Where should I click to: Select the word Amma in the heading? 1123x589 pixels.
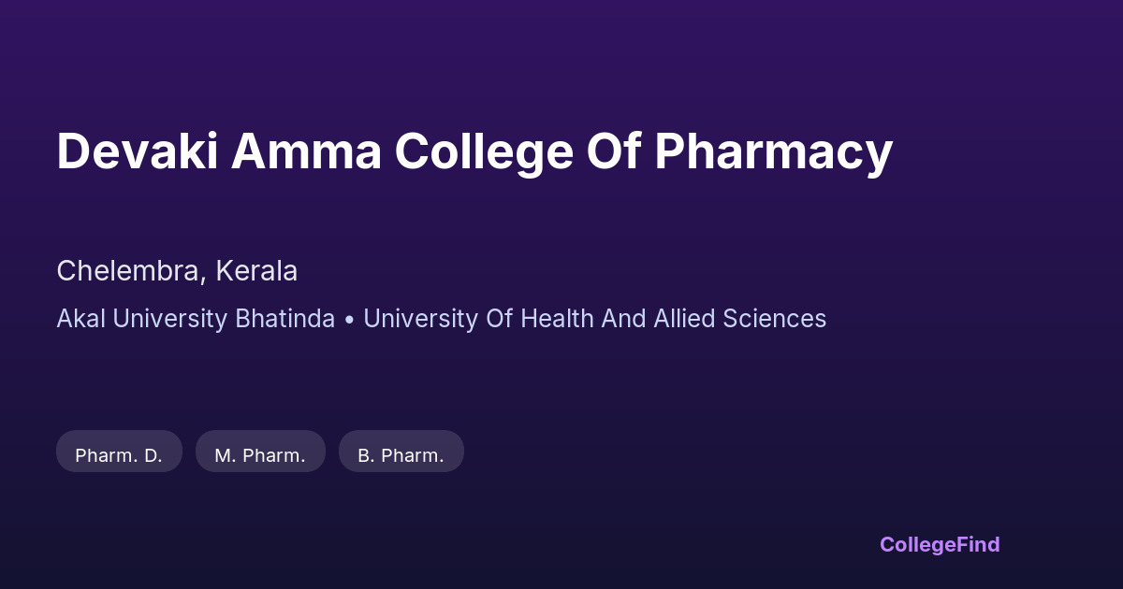tap(306, 151)
